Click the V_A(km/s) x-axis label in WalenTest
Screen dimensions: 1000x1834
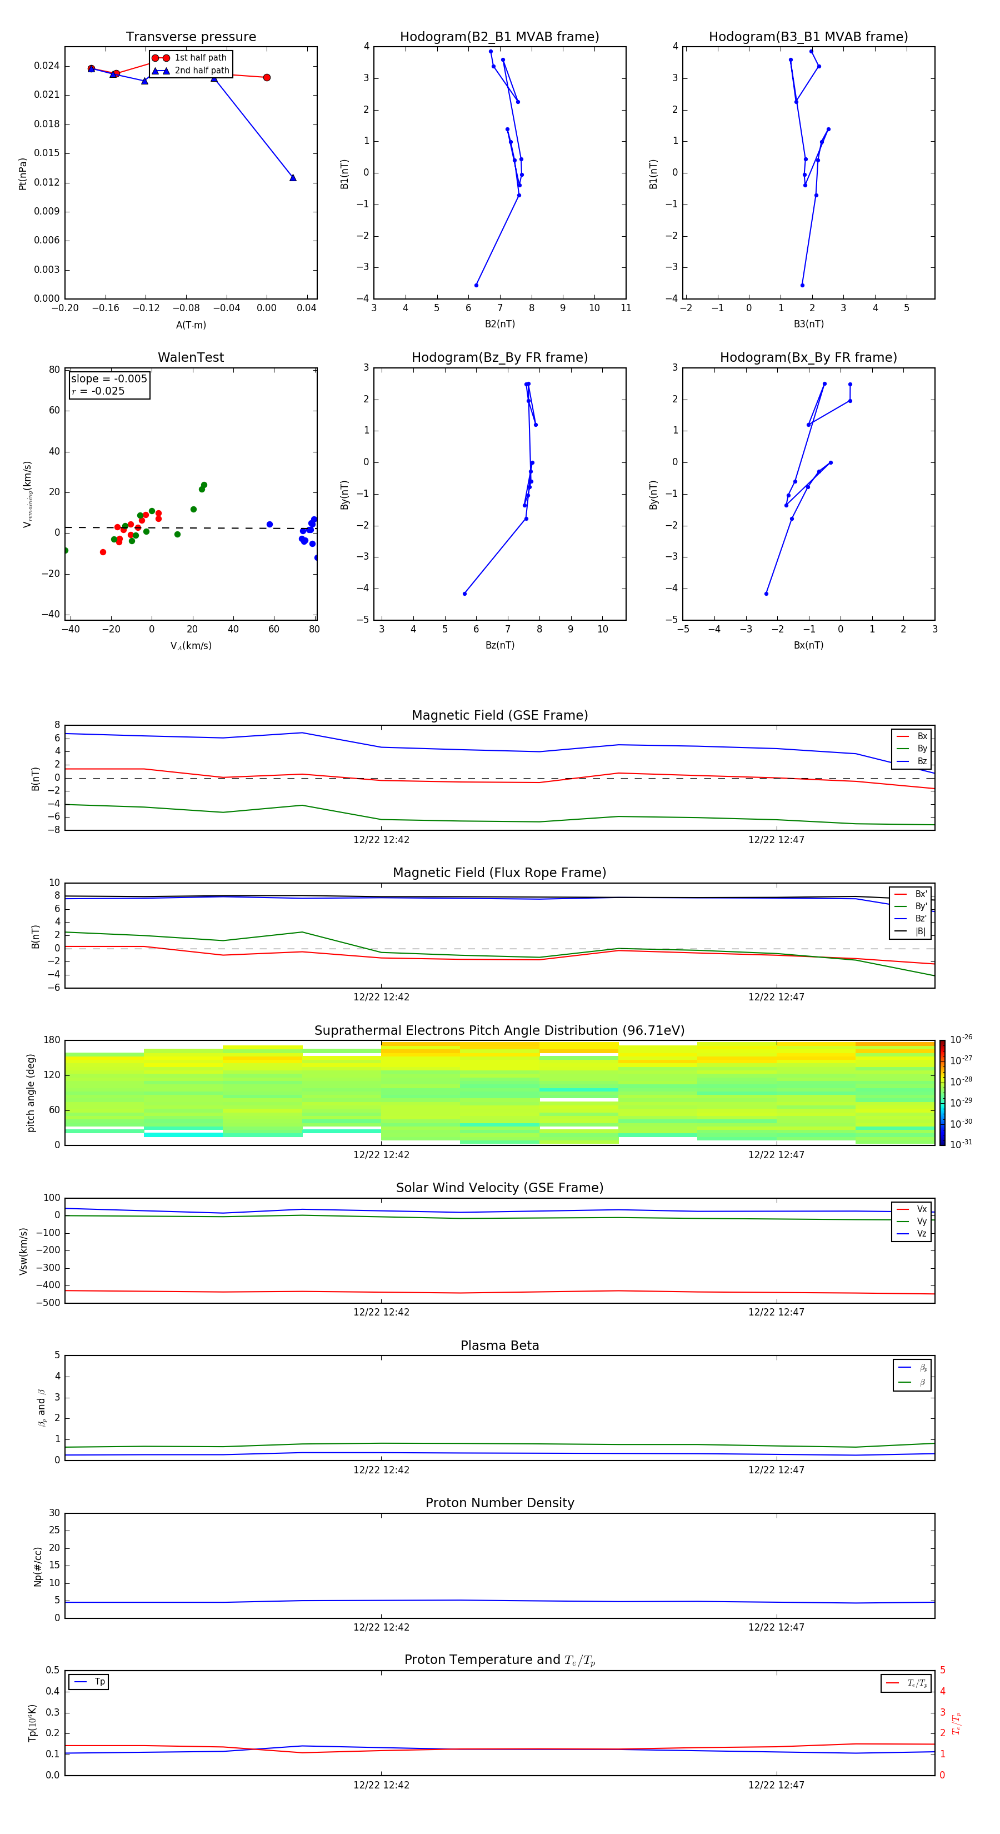point(191,646)
